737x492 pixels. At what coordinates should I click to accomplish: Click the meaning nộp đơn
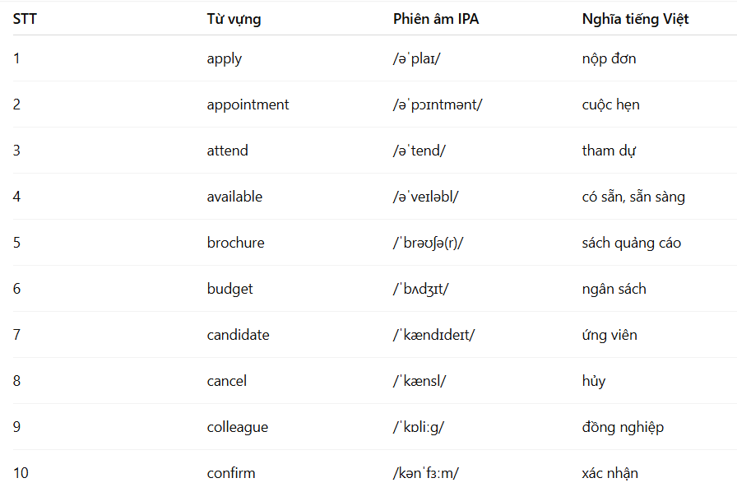coord(609,58)
